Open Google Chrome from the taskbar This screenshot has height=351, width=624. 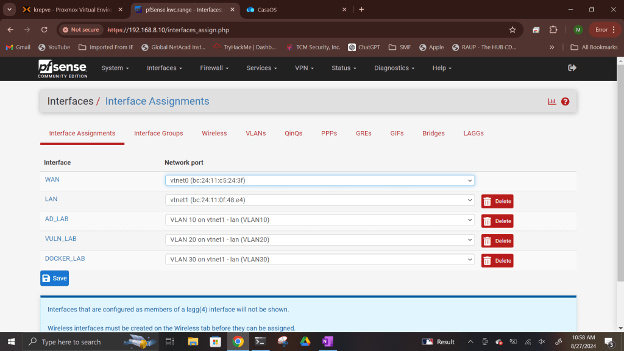238,342
